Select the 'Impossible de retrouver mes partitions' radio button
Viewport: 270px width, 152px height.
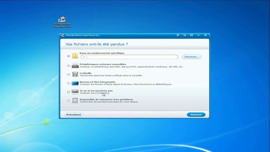(68, 100)
